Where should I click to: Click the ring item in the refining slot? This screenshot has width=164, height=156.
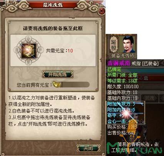coord(29,51)
